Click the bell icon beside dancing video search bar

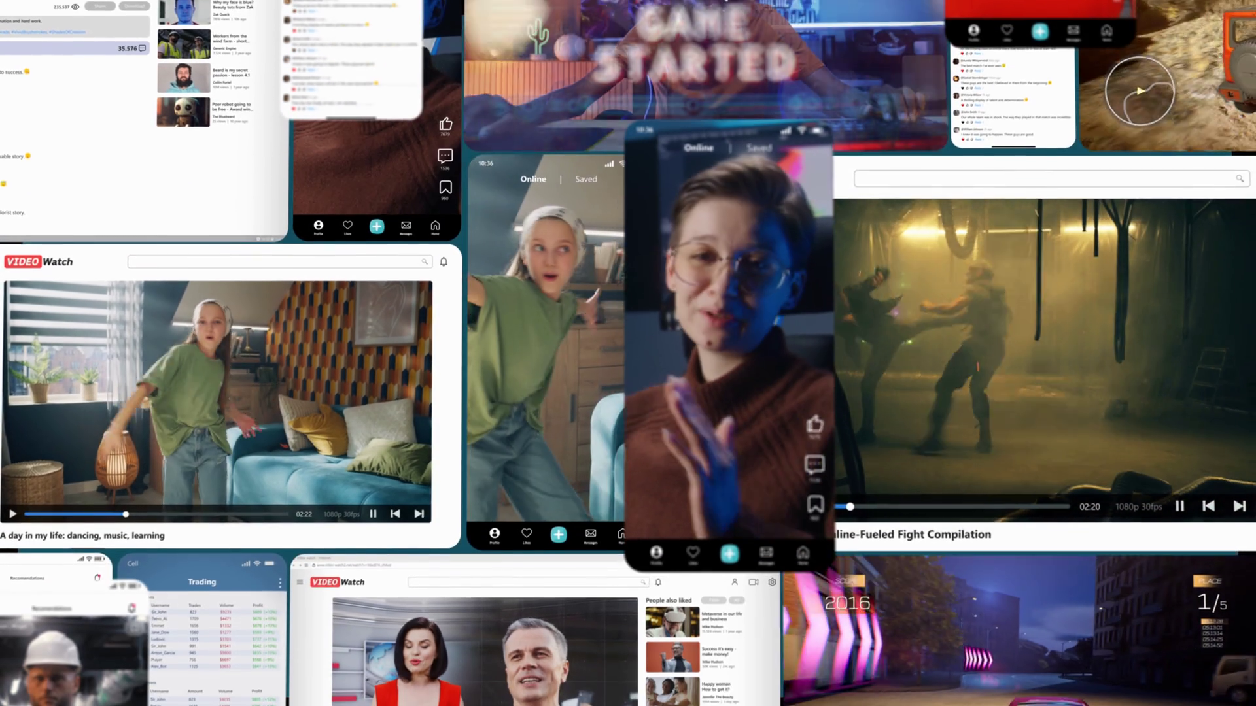[444, 261]
